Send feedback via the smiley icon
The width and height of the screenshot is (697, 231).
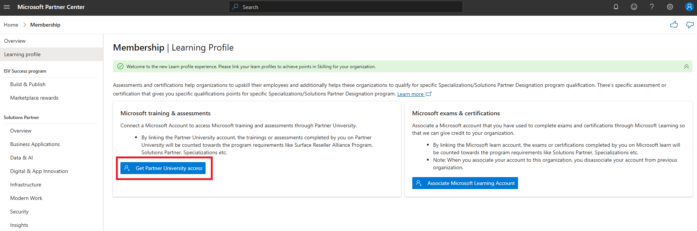(634, 7)
